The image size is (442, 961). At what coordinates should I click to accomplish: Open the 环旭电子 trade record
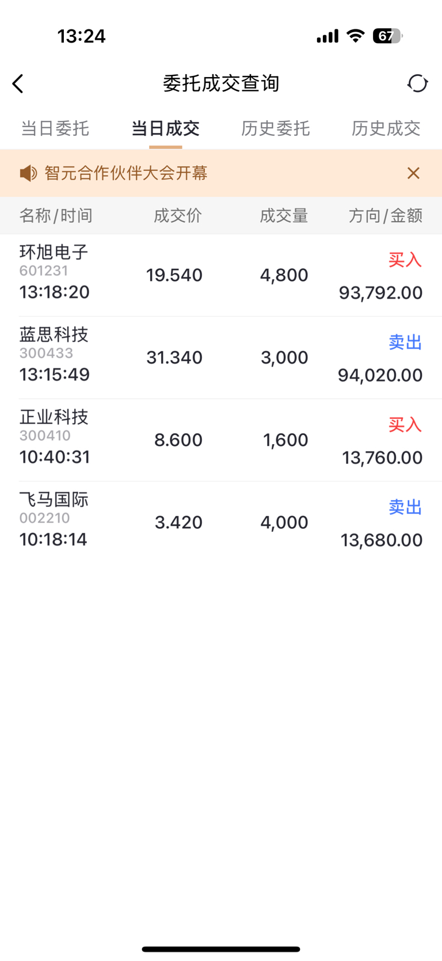(x=221, y=275)
